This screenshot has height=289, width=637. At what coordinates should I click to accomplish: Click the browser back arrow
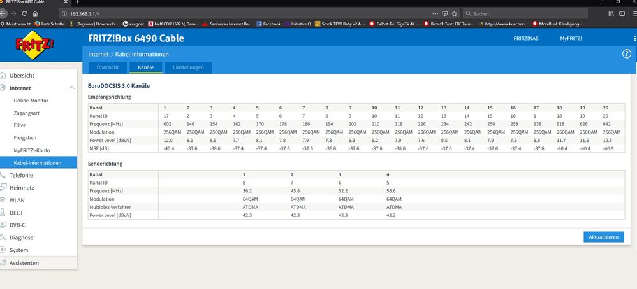tap(3, 13)
